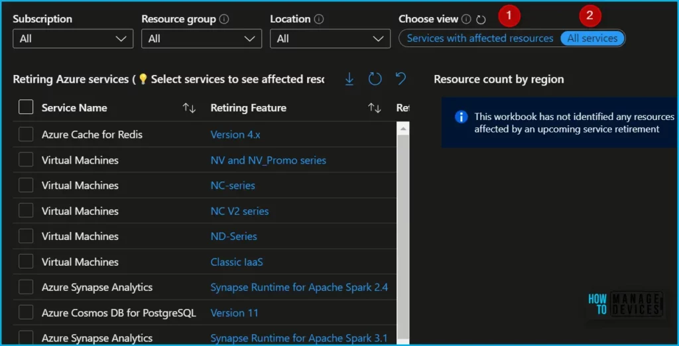Viewport: 679px width, 346px height.
Task: Refresh the retiring Azure services grid
Action: (x=375, y=80)
